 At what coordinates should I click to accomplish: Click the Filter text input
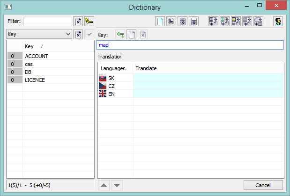pyautogui.click(x=47, y=22)
